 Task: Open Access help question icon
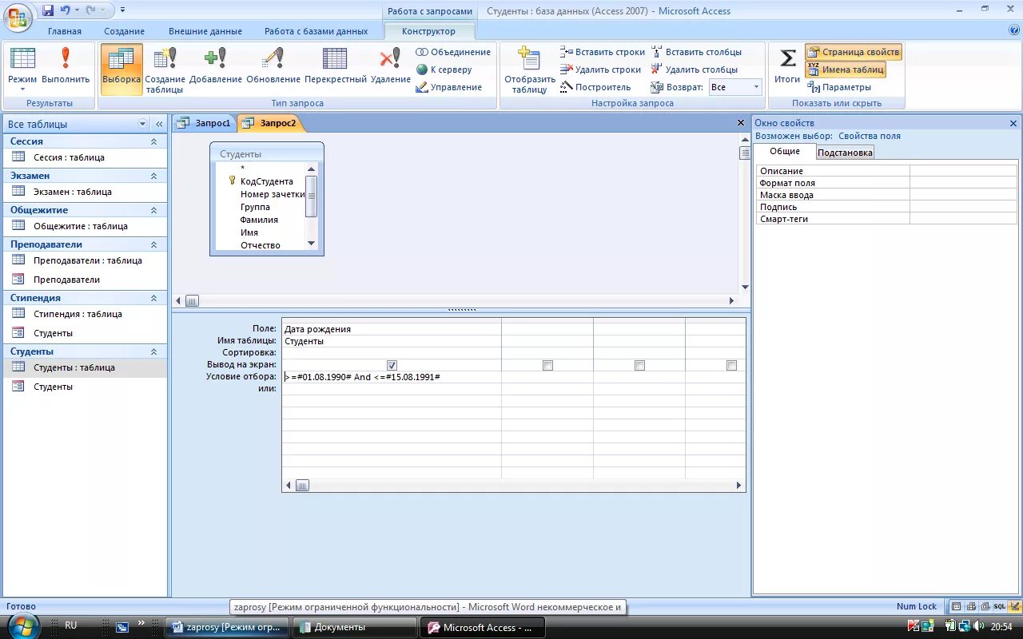coord(1014,30)
